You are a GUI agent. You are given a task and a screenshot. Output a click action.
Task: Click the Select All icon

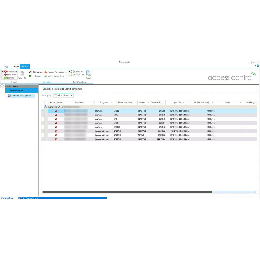click(22, 74)
